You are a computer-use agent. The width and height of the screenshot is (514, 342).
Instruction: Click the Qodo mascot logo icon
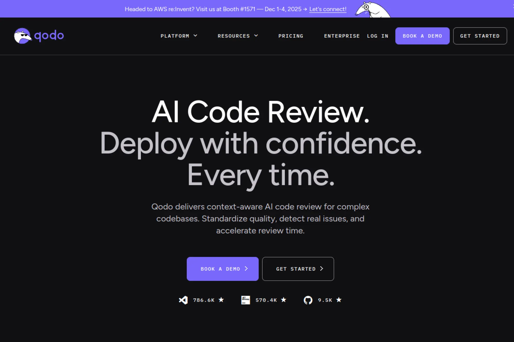[x=23, y=36]
